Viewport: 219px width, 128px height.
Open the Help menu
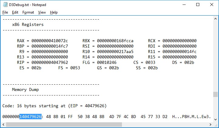tap(54, 12)
